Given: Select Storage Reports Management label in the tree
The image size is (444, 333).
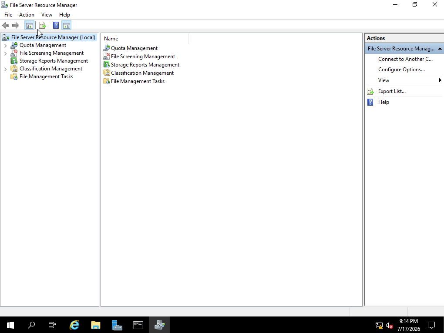Looking at the screenshot, I should coord(54,61).
